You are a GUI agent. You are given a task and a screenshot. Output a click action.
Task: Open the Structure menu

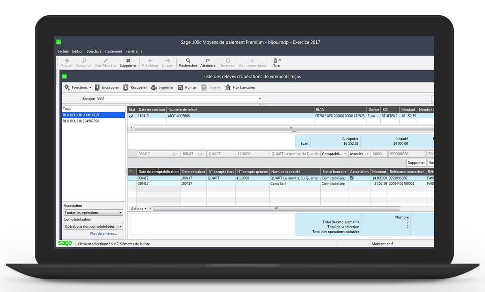pyautogui.click(x=94, y=51)
